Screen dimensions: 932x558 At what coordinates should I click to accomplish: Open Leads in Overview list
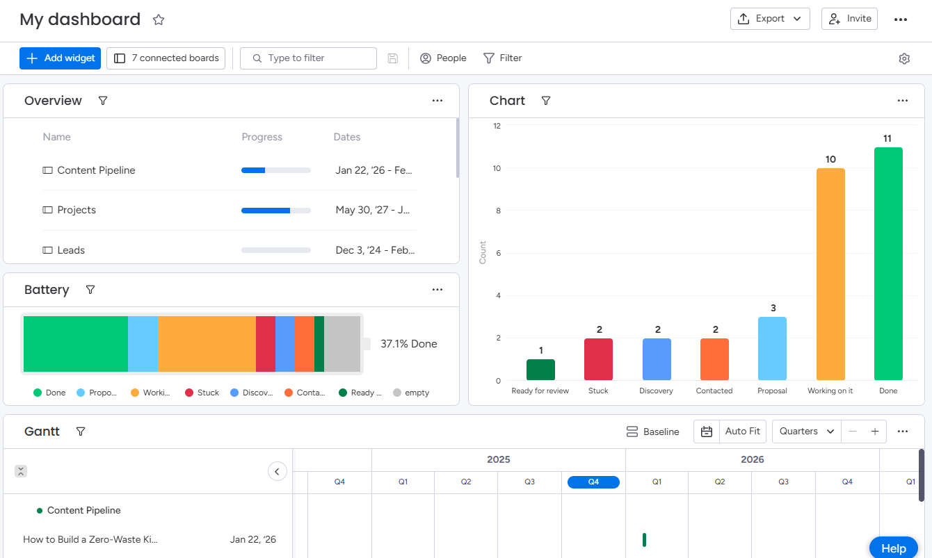coord(71,250)
